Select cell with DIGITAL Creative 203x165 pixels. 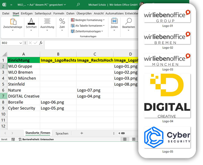point(24,96)
